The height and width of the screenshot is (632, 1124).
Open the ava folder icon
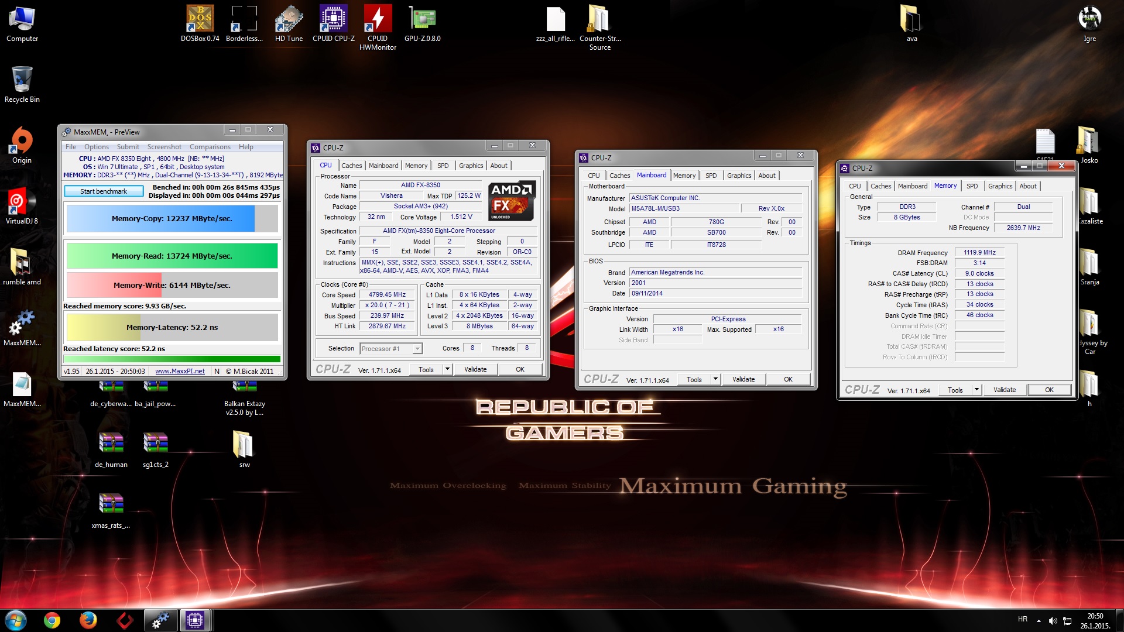pyautogui.click(x=911, y=24)
